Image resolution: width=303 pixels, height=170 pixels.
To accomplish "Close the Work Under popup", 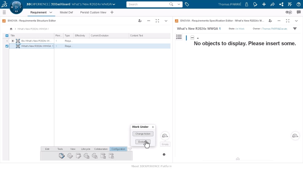I will [x=153, y=127].
